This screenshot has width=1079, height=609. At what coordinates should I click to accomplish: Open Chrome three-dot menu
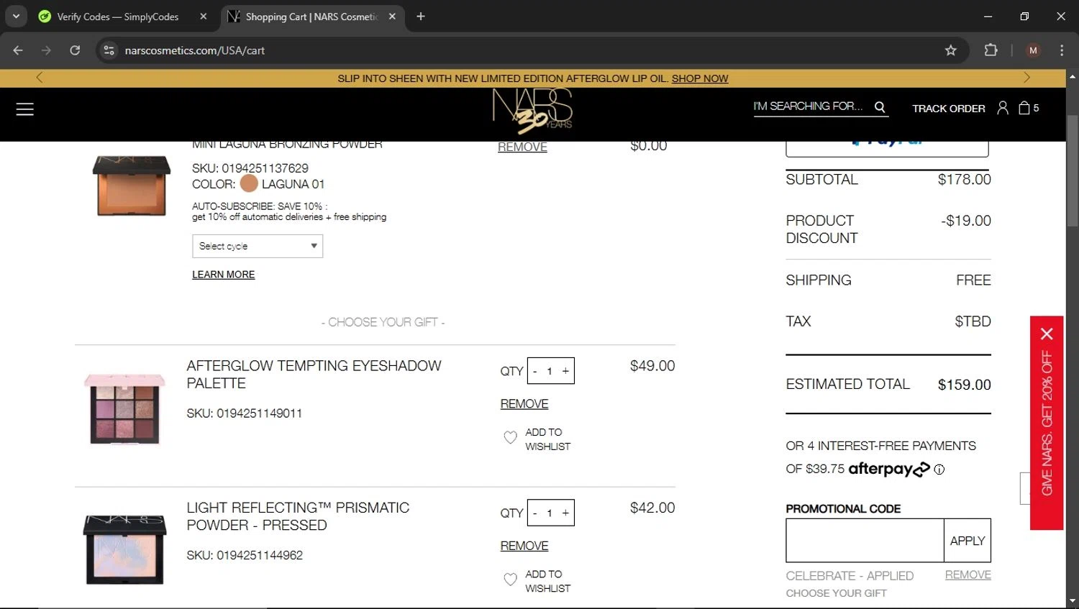[x=1062, y=50]
